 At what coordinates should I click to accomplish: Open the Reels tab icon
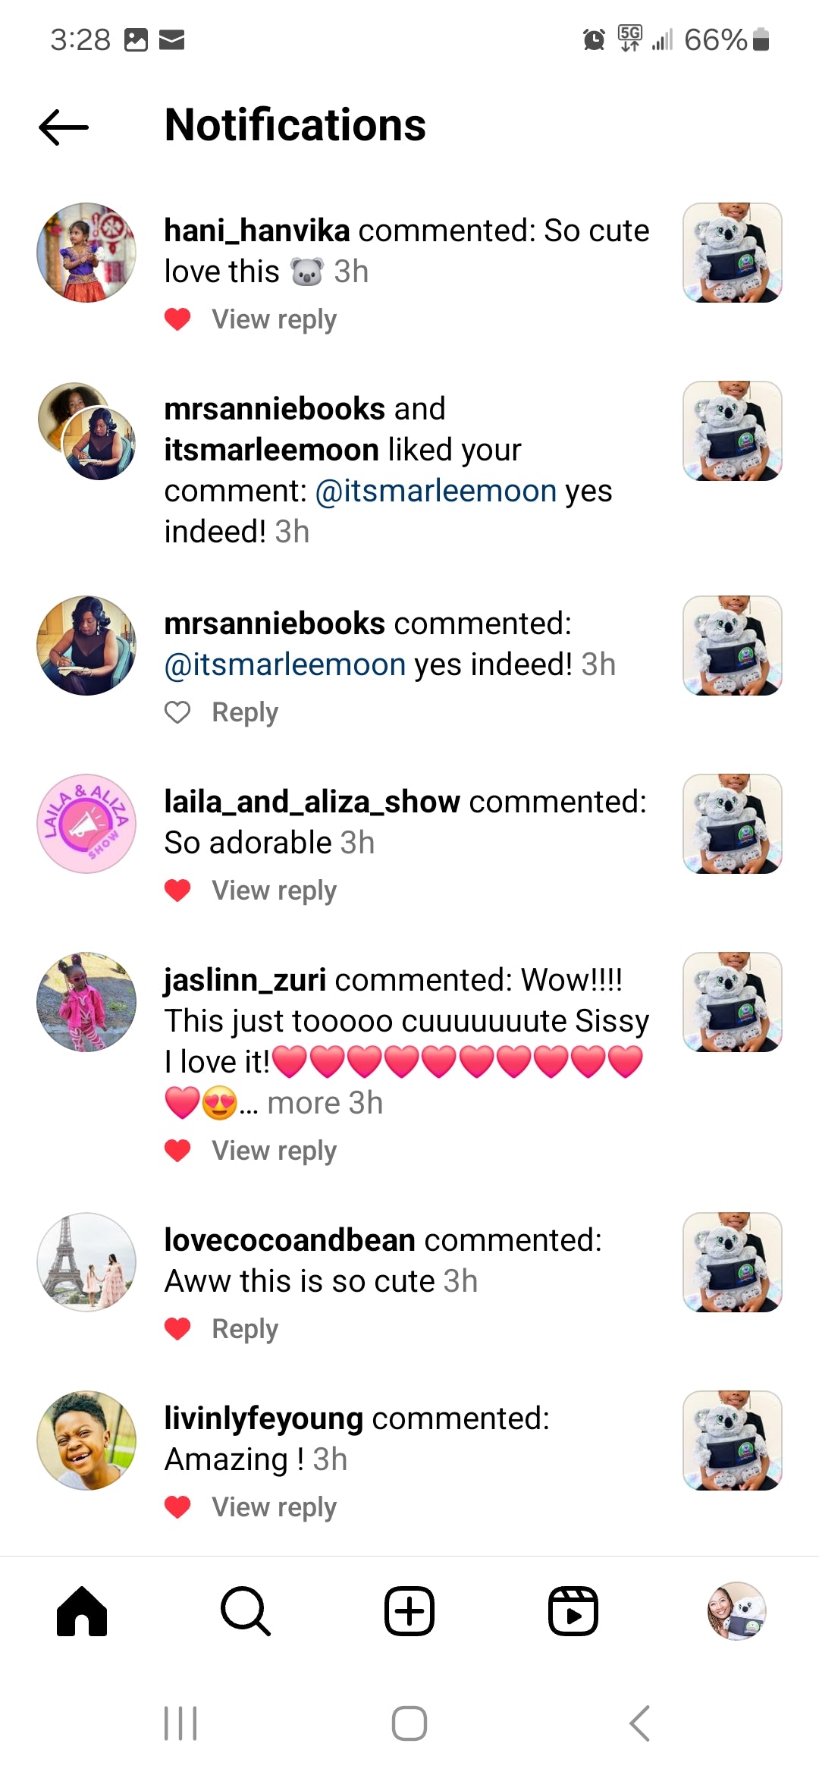573,1610
